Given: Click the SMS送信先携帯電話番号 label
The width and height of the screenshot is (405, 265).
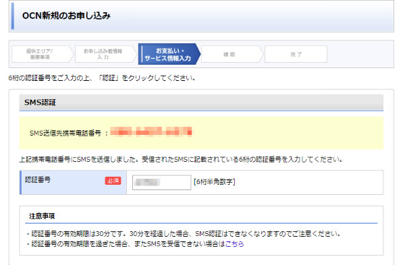Looking at the screenshot, I should [65, 133].
